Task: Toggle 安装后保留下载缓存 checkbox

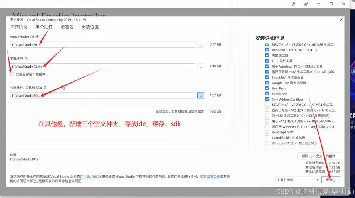Action: [12, 74]
